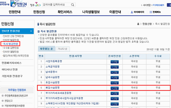Click 무료 fee cell in 폐업사실증명 row

tap(158, 88)
